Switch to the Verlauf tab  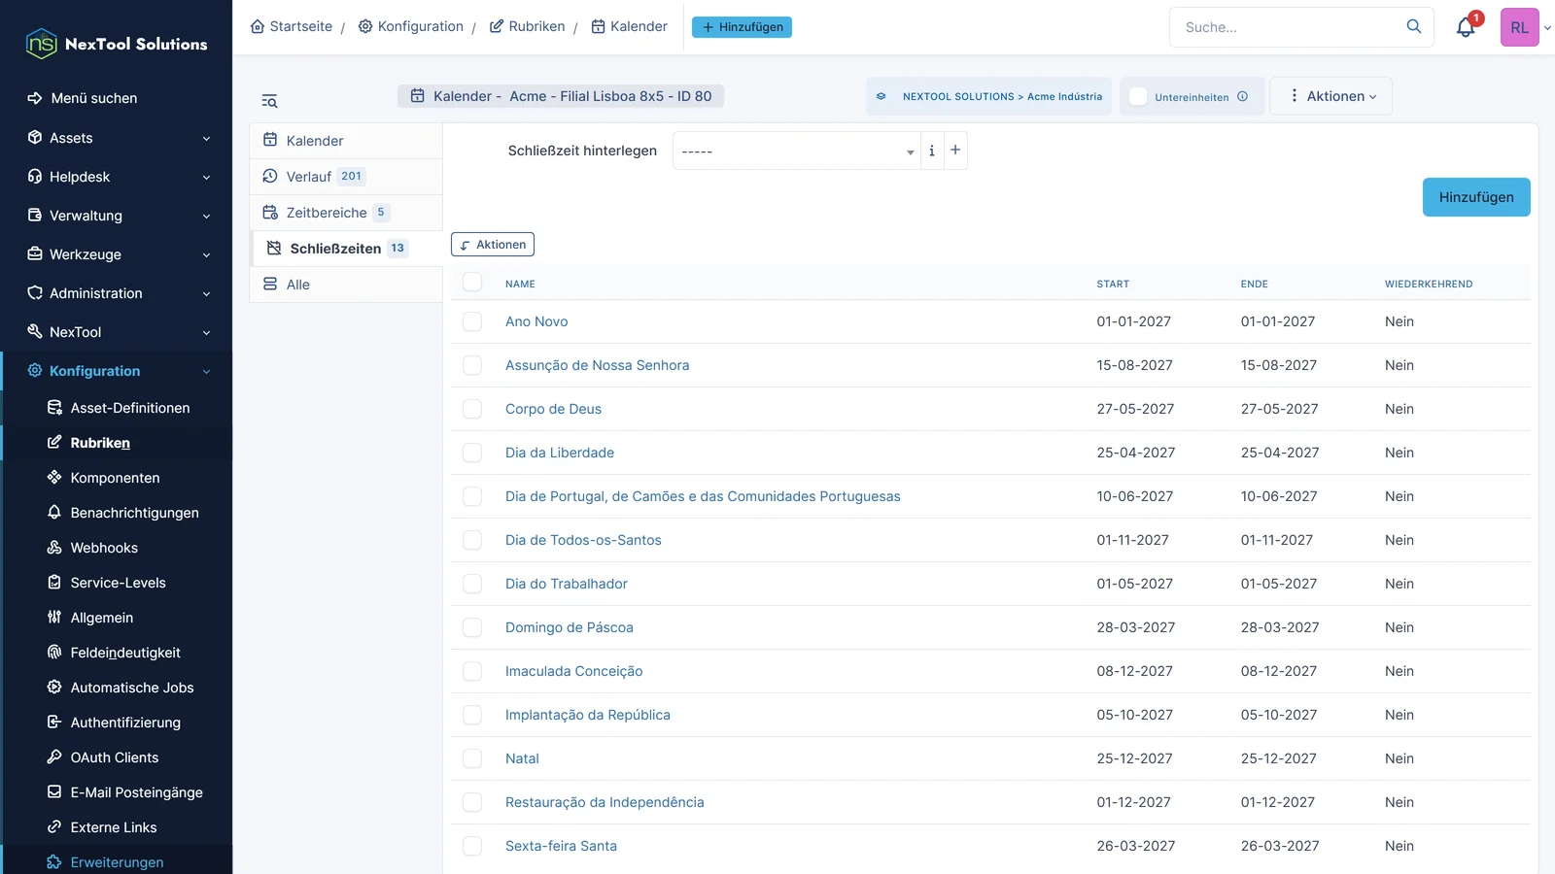(x=346, y=177)
